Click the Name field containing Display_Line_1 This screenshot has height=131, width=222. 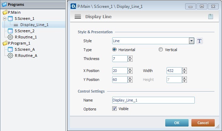(x=153, y=100)
